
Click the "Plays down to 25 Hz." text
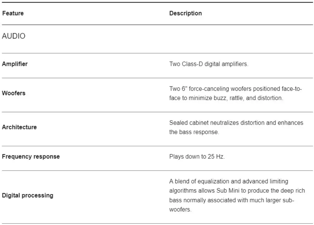click(197, 157)
